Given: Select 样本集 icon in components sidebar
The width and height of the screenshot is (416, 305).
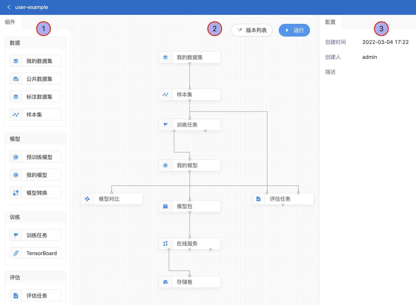Looking at the screenshot, I should point(16,114).
